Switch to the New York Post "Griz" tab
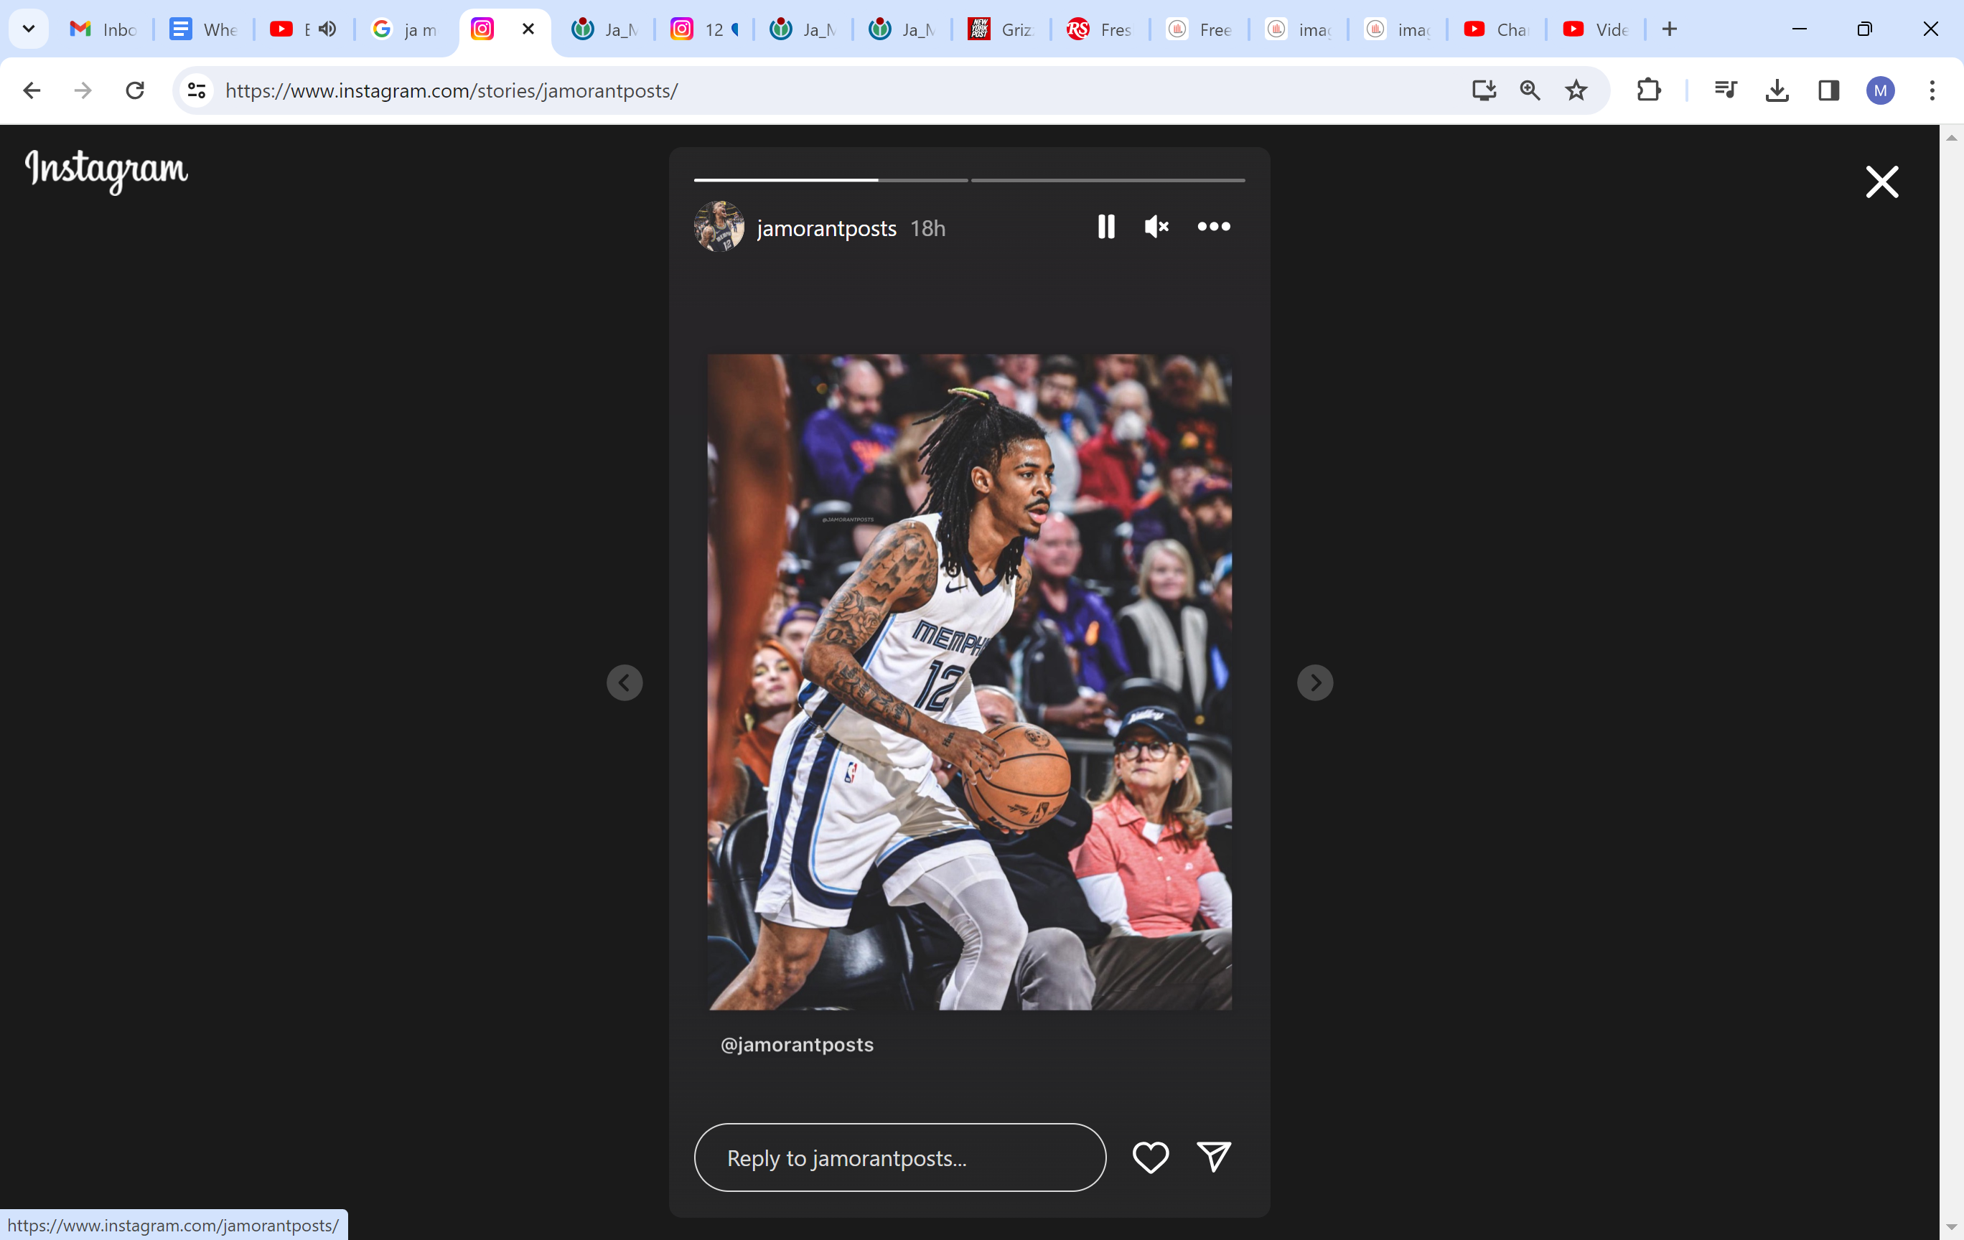This screenshot has height=1240, width=1964. click(1001, 29)
